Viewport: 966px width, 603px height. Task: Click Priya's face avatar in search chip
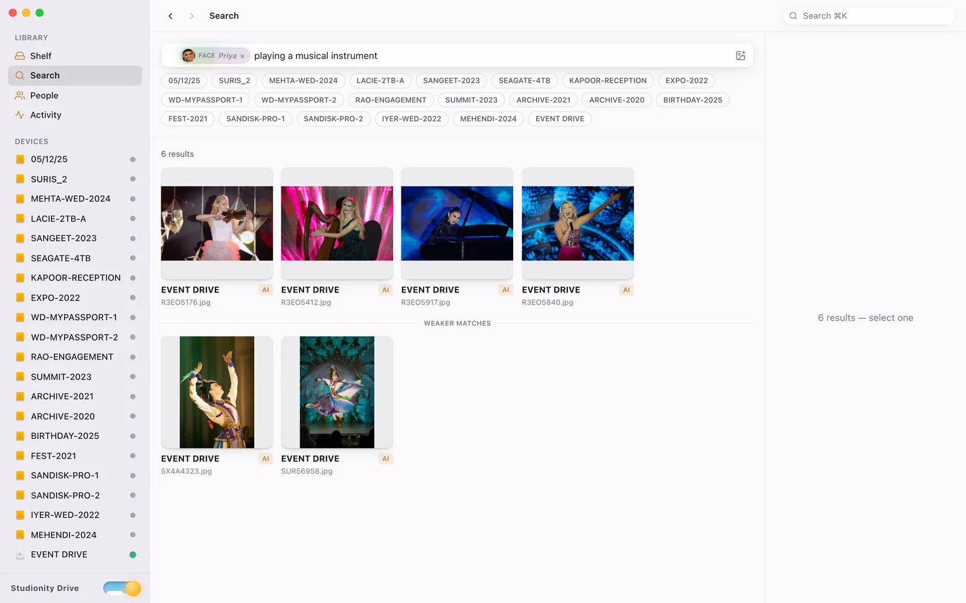[188, 55]
